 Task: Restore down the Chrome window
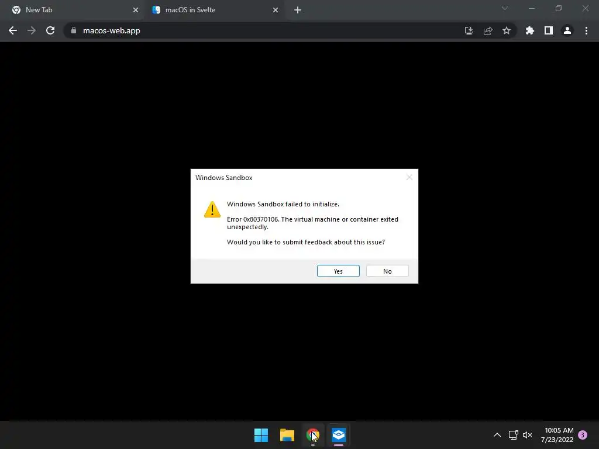pyautogui.click(x=559, y=8)
